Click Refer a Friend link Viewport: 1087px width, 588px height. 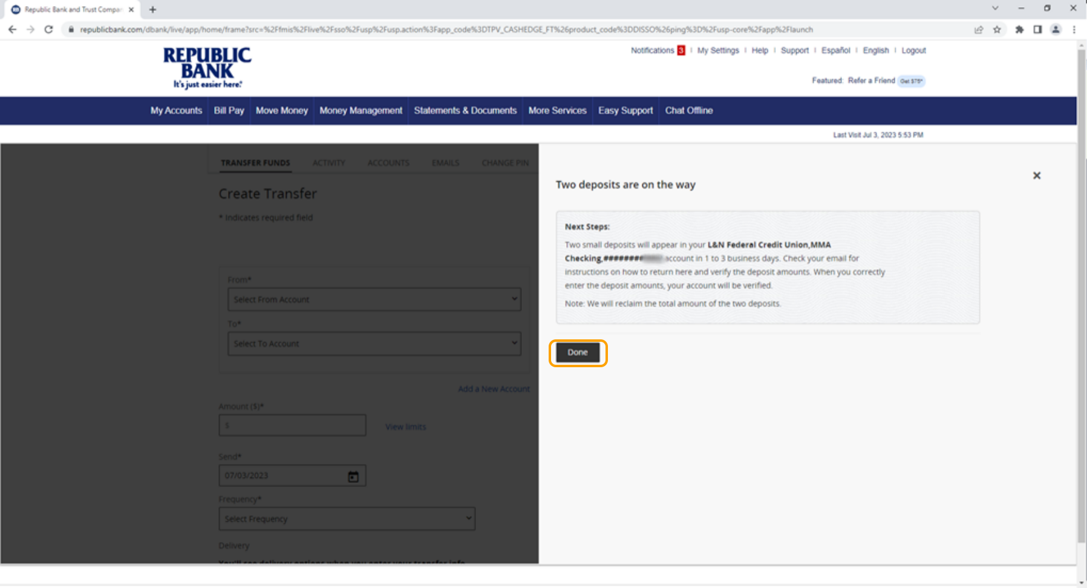(871, 80)
